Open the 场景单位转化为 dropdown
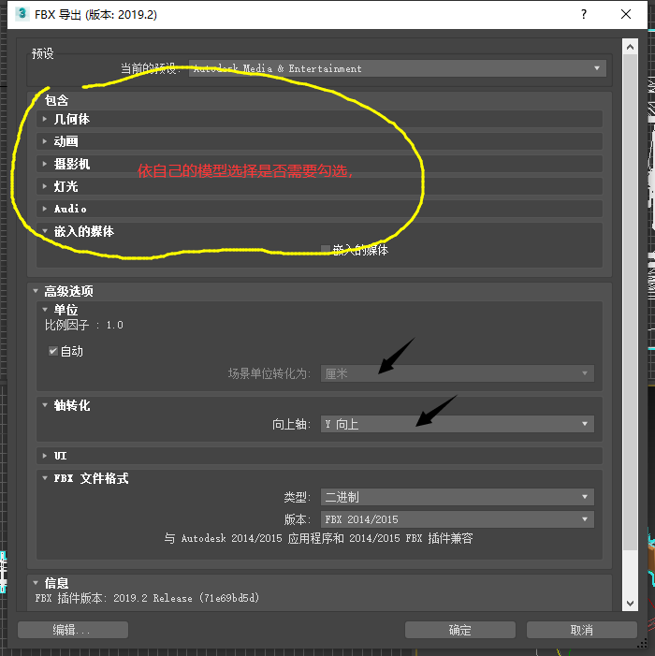Image resolution: width=655 pixels, height=656 pixels. pos(458,373)
